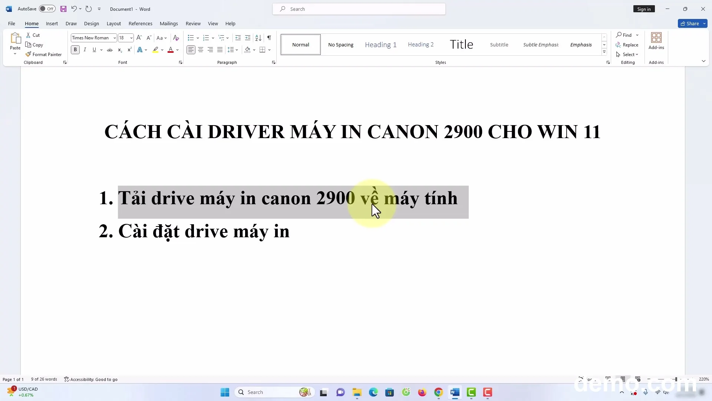The width and height of the screenshot is (712, 401).
Task: Switch to the Layout tab
Action: 114,23
